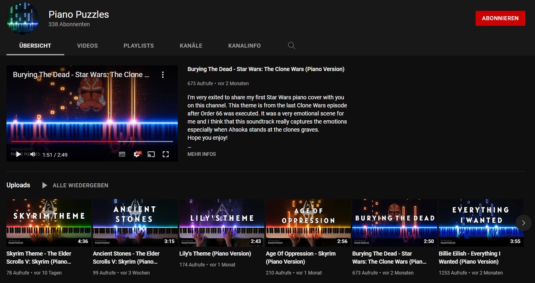
Task: Cast the featured video to a device
Action: tap(151, 154)
